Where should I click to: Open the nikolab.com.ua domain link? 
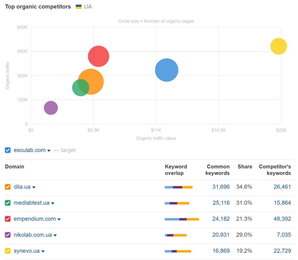point(33,235)
